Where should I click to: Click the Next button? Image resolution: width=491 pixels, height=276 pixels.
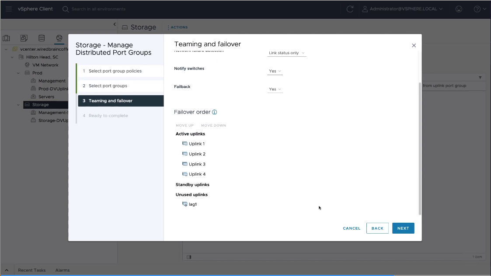coord(403,228)
